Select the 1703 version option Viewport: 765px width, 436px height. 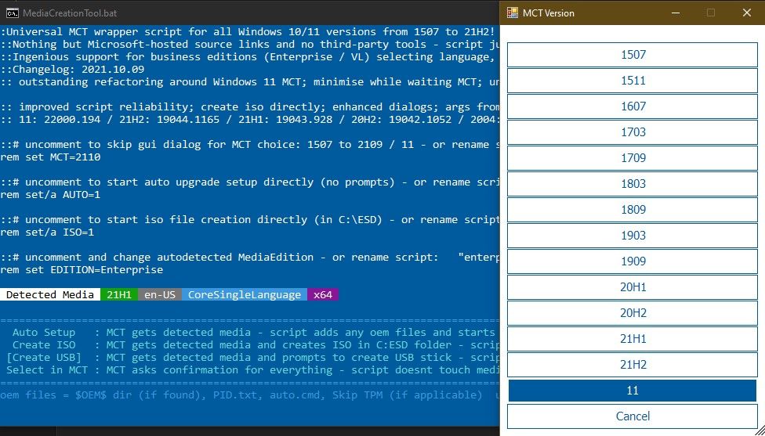[633, 132]
